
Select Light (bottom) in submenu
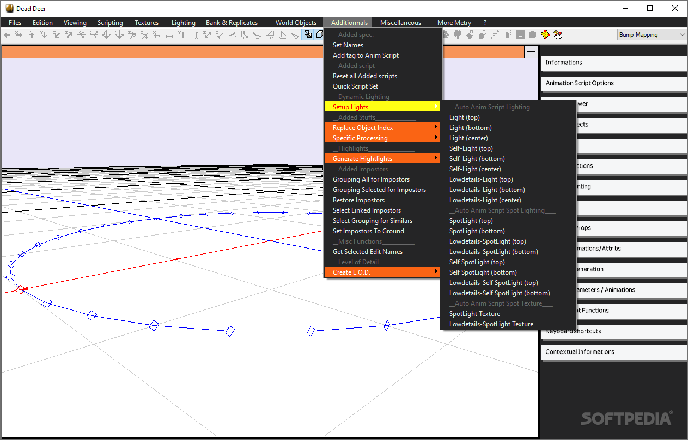pos(471,128)
